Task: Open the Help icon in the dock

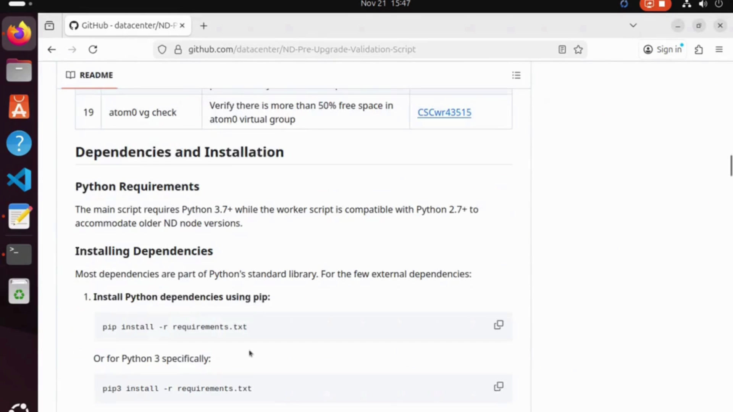Action: point(19,143)
